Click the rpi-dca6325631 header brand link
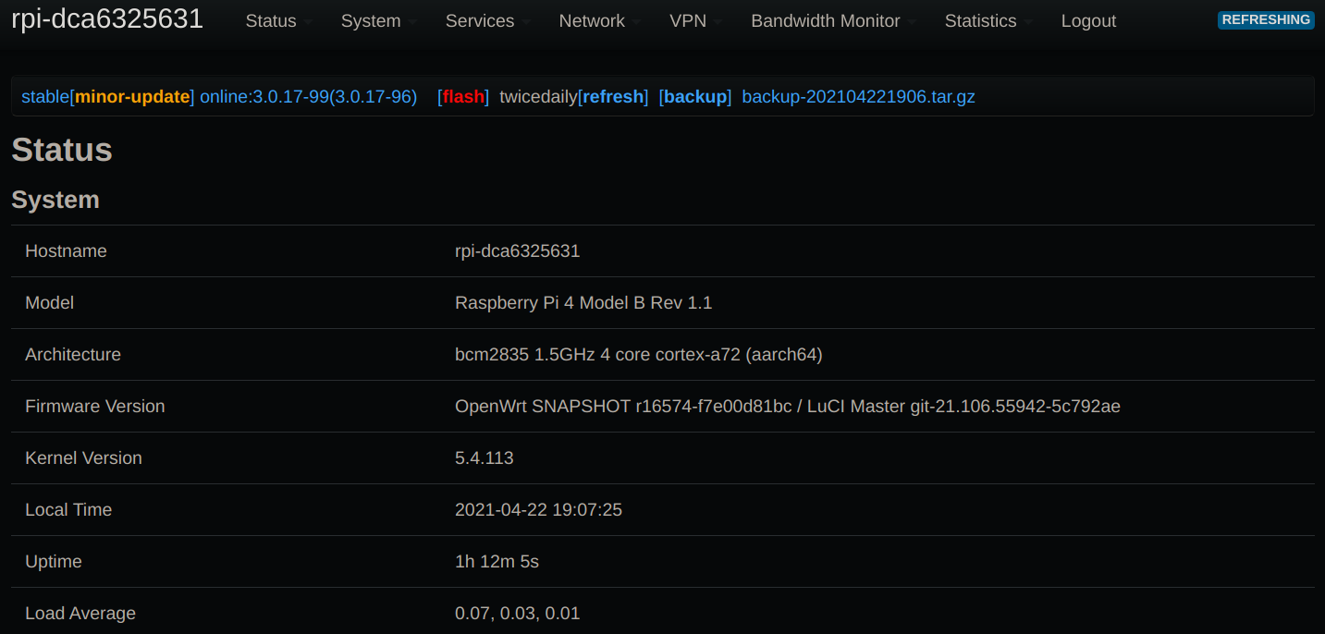The width and height of the screenshot is (1325, 634). pyautogui.click(x=107, y=19)
